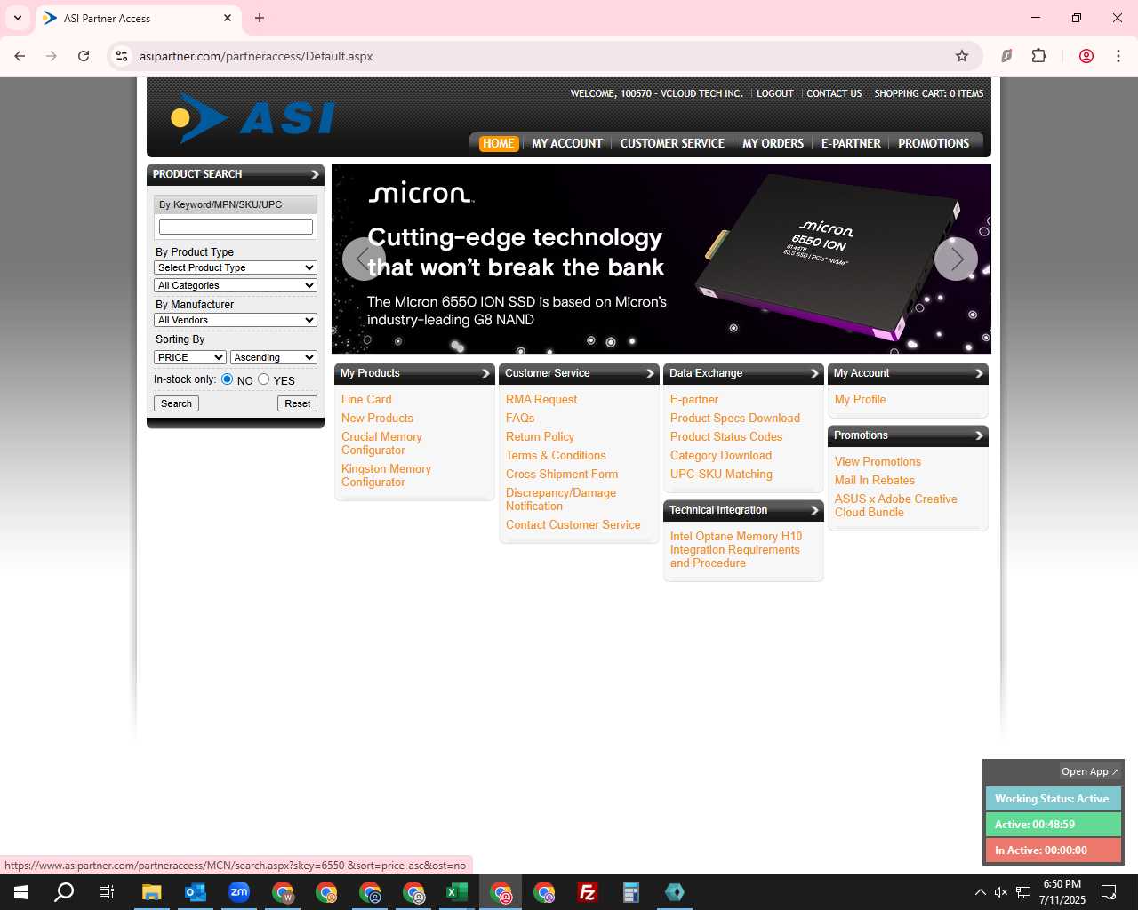1138x910 pixels.
Task: Reload the page
Action: point(84,56)
